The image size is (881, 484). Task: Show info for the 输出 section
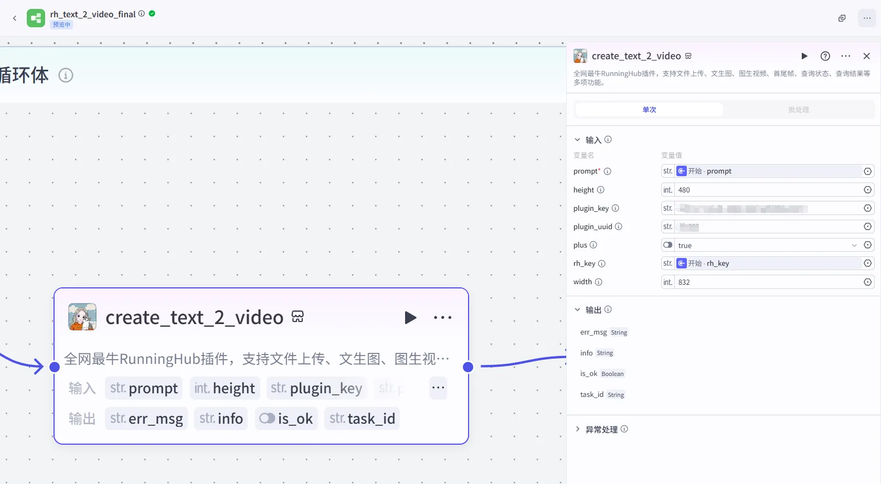pos(608,309)
